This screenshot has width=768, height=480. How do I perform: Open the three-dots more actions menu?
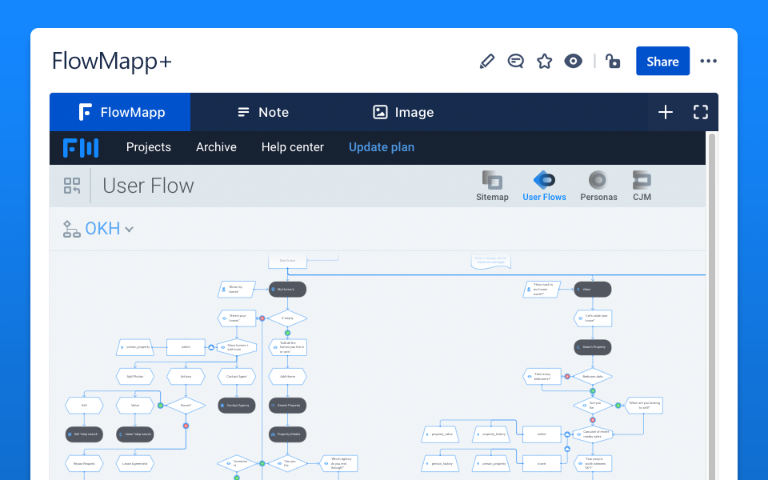(x=708, y=62)
